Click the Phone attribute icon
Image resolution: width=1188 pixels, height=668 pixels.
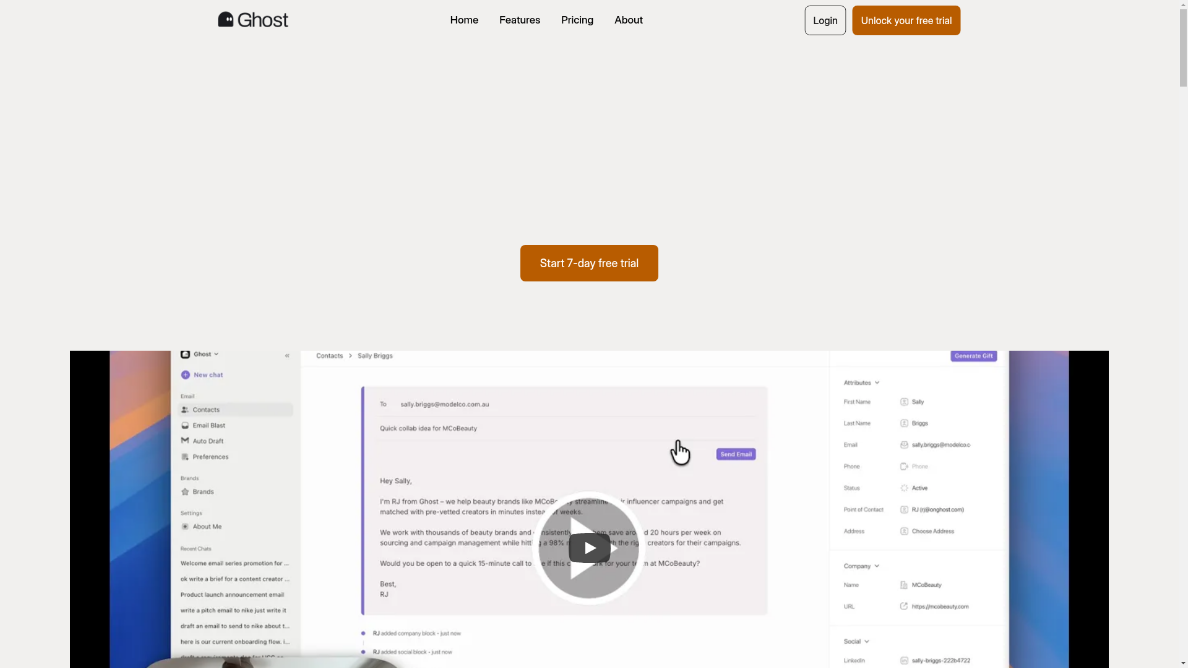[904, 466]
